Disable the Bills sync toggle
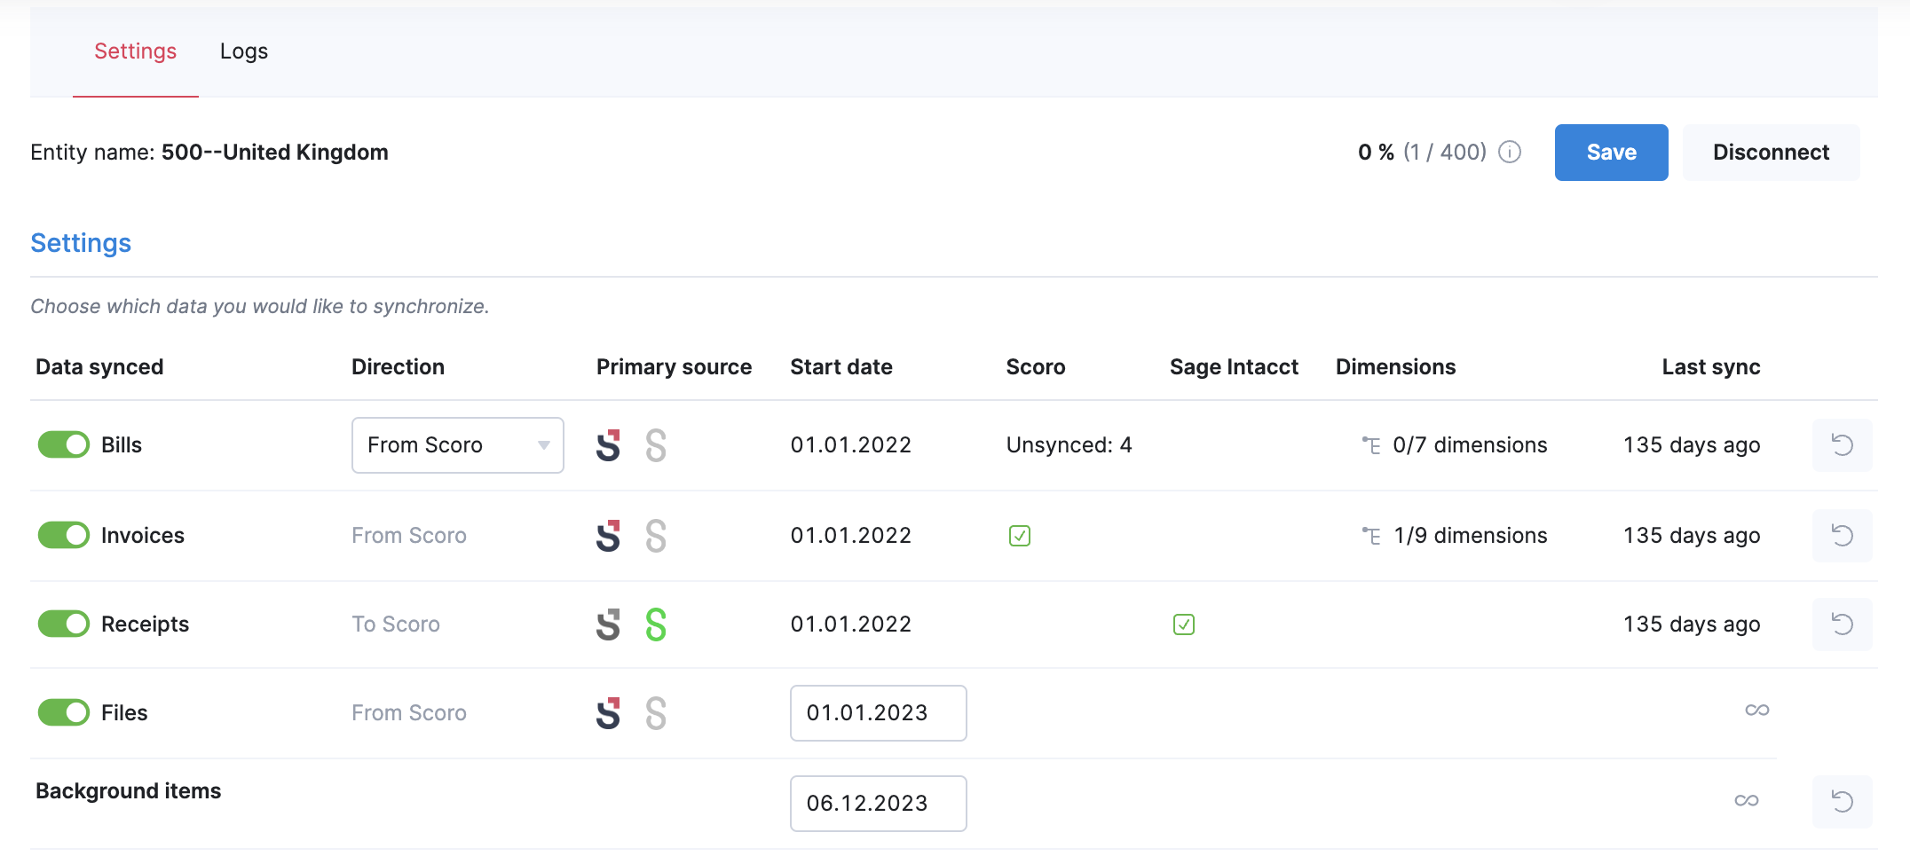This screenshot has width=1910, height=864. click(x=63, y=445)
